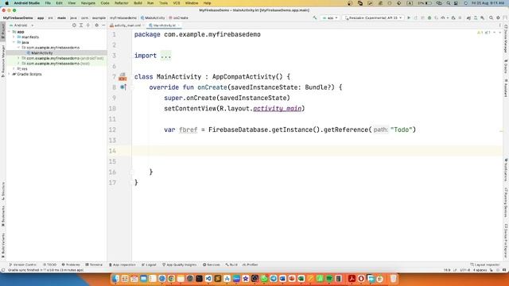Click the gutter icon on line 7
The height and width of the screenshot is (286, 509).
pos(122,77)
